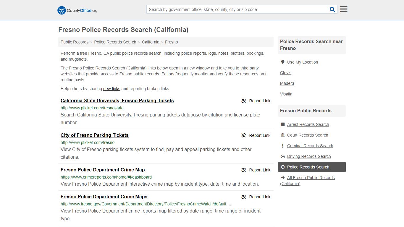Click the broken link icon for Fresno Police Department Crime Maps
Image resolution: width=404 pixels, height=227 pixels.
(x=243, y=197)
